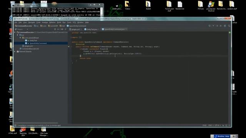
Task: Collapse the com.uove1100.test package arrow
Action: coord(20,38)
